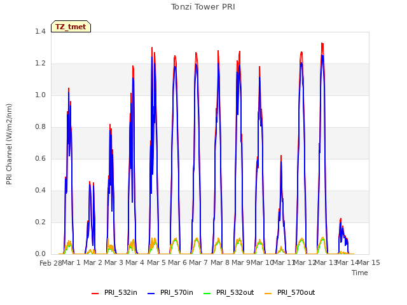Click the 0.0 y-axis tick label
The image size is (407, 305).
tap(40, 254)
